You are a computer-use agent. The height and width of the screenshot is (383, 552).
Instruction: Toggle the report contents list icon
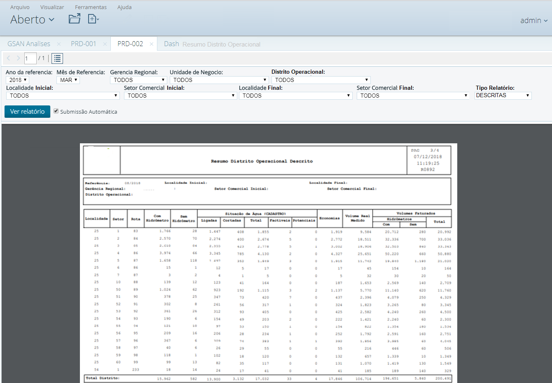[57, 58]
